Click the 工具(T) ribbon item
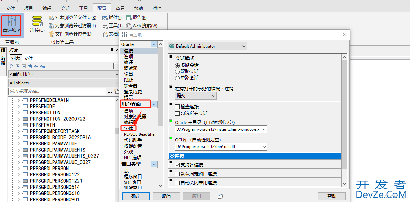Image resolution: width=410 pixels, height=202 pixels. tap(113, 26)
